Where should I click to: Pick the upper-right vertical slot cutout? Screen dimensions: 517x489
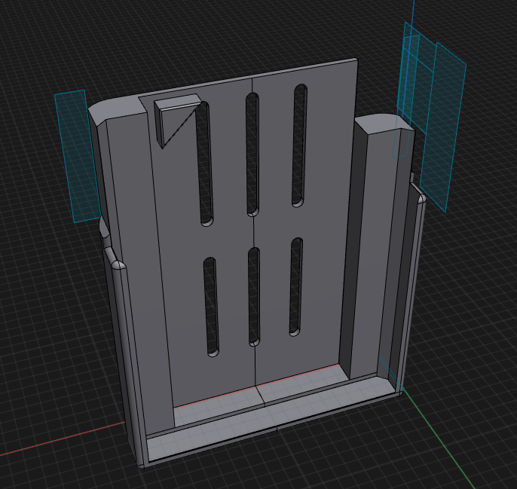[299, 145]
